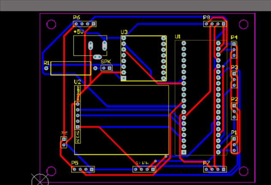Select the U1 designator text

(x=178, y=36)
